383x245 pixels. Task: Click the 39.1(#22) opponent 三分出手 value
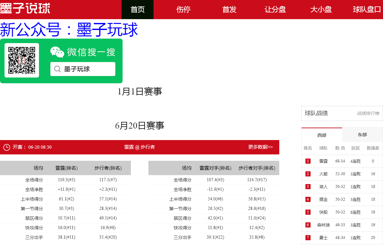[215, 237]
